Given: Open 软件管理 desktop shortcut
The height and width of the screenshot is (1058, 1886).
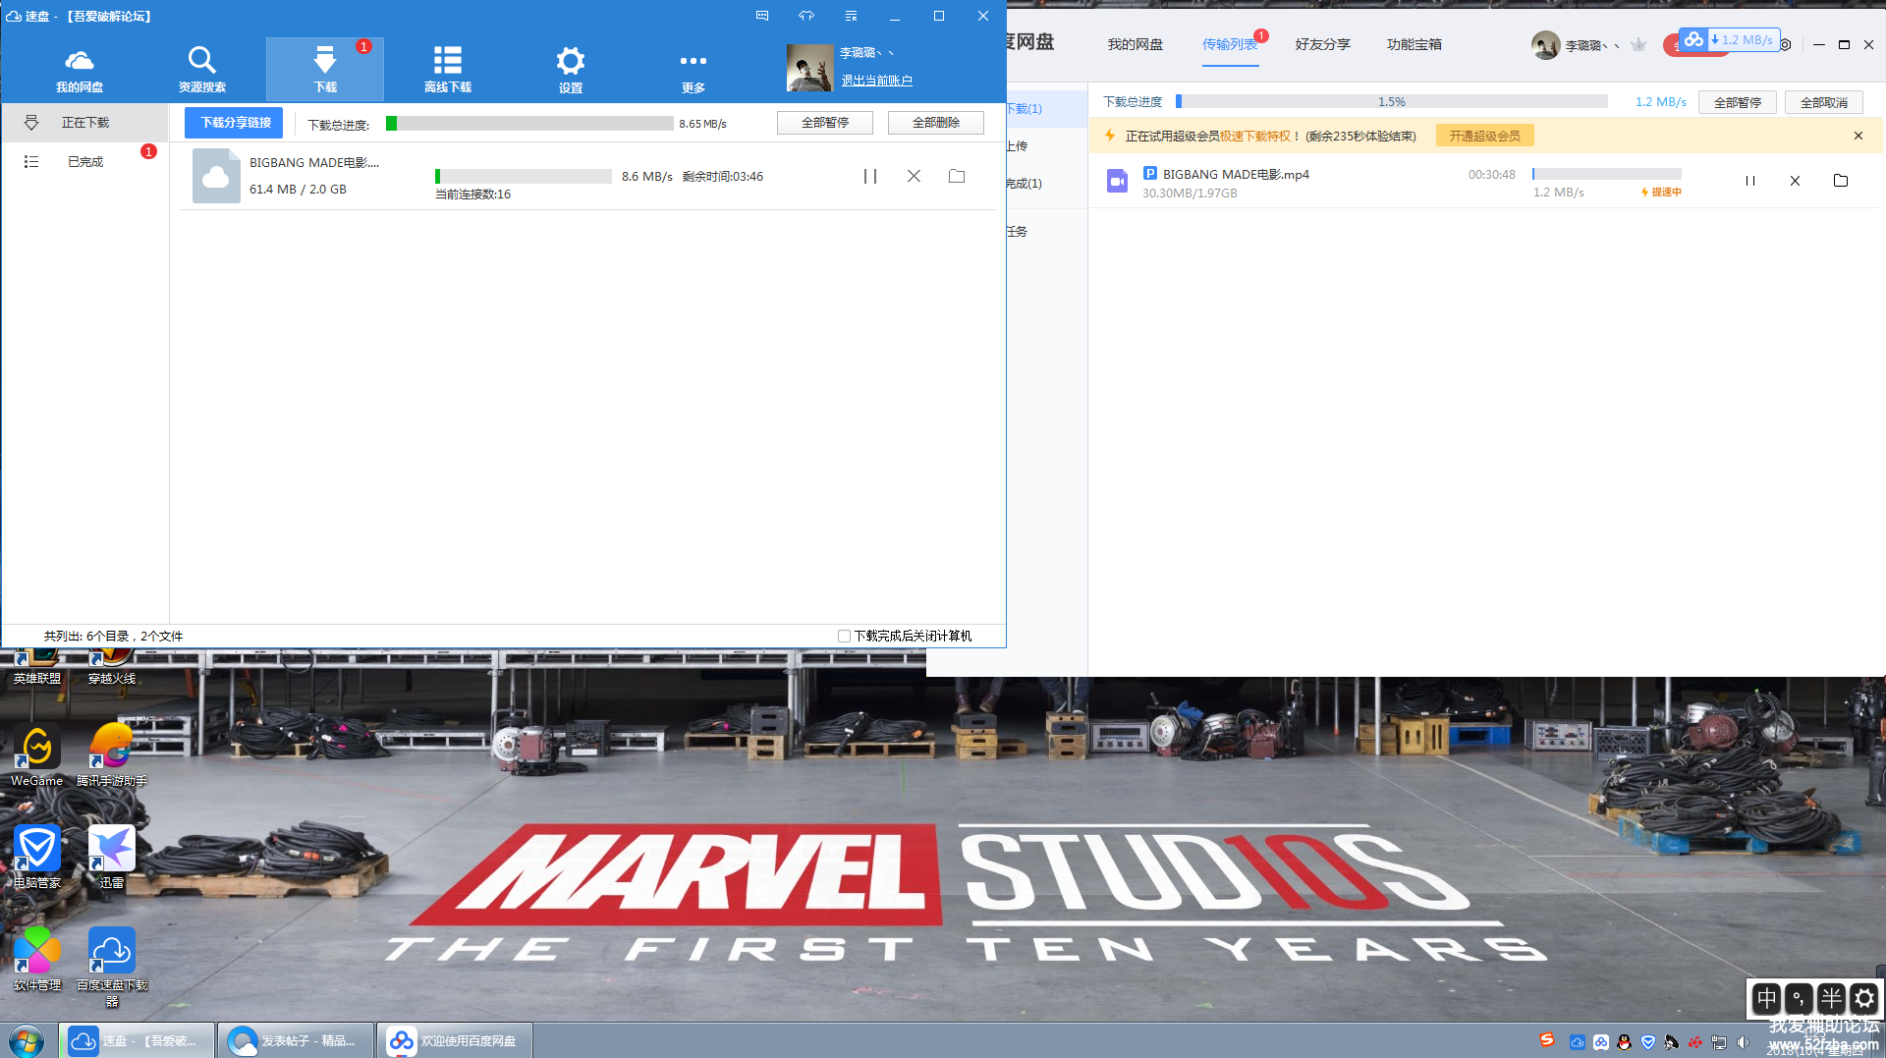Looking at the screenshot, I should [37, 960].
